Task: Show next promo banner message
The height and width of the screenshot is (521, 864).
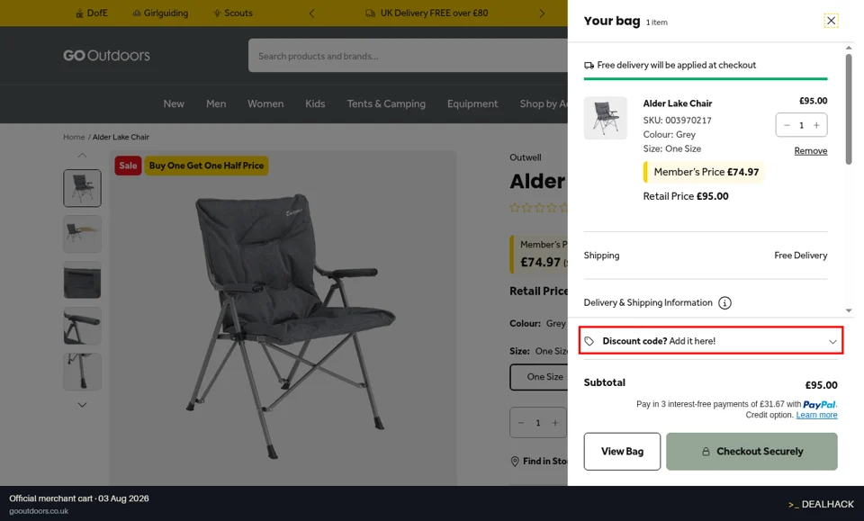Action: tap(542, 13)
